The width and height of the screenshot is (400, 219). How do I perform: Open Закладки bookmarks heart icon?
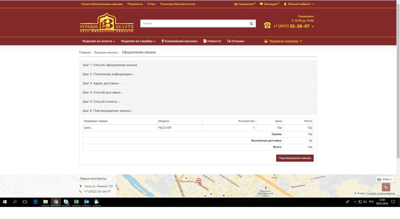click(261, 4)
